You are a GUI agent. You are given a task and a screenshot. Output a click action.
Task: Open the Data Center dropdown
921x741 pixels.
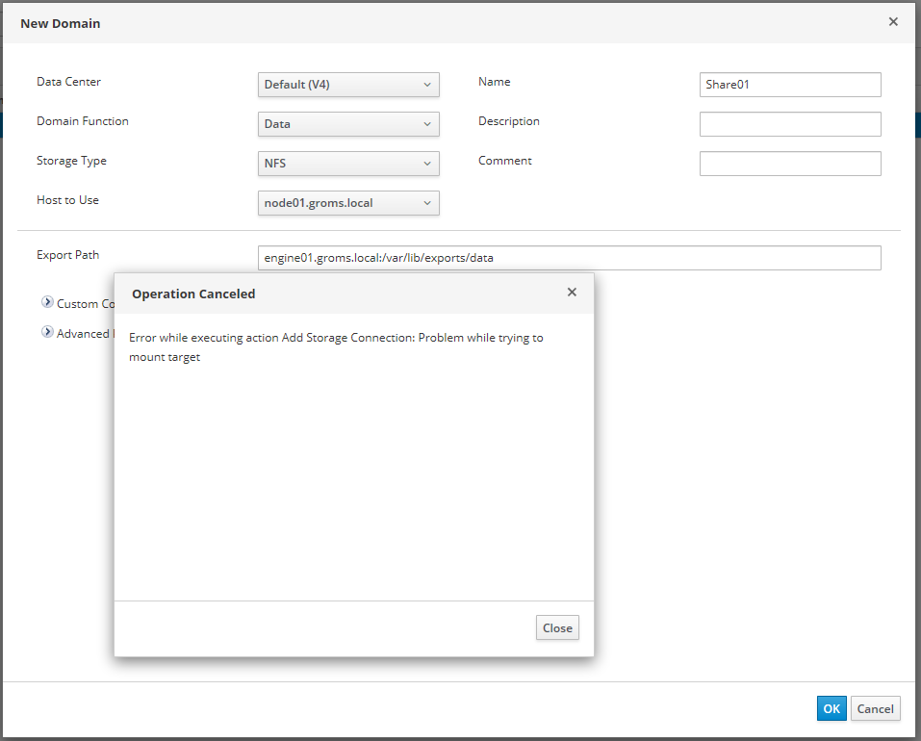coord(348,85)
